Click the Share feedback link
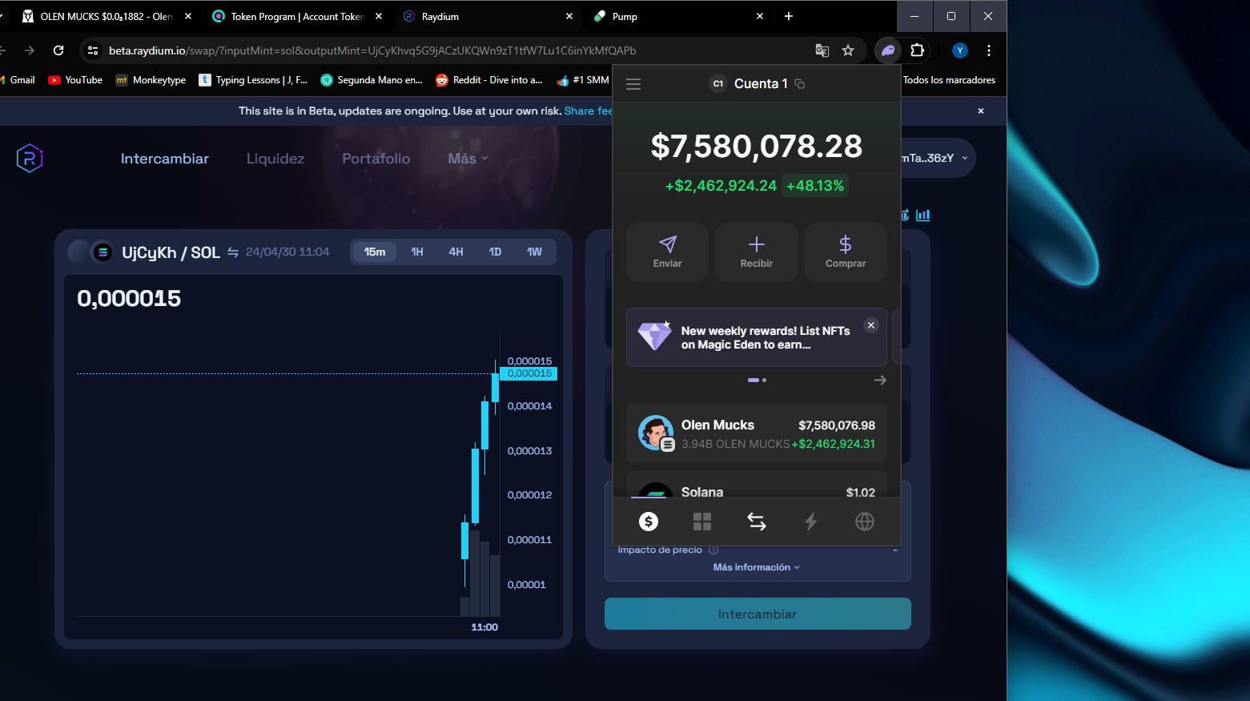Image resolution: width=1250 pixels, height=701 pixels. [x=588, y=111]
